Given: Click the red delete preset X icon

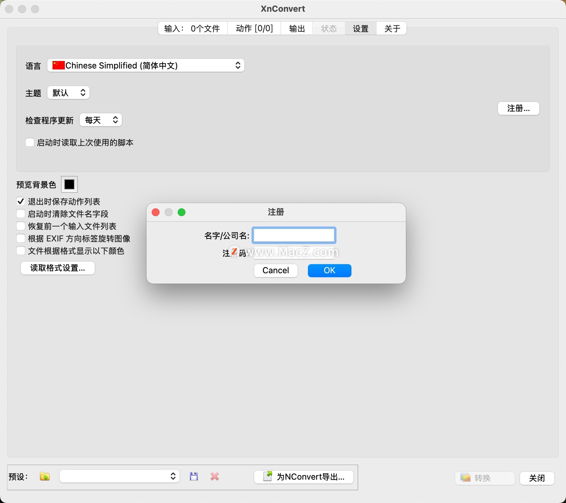Looking at the screenshot, I should tap(215, 476).
